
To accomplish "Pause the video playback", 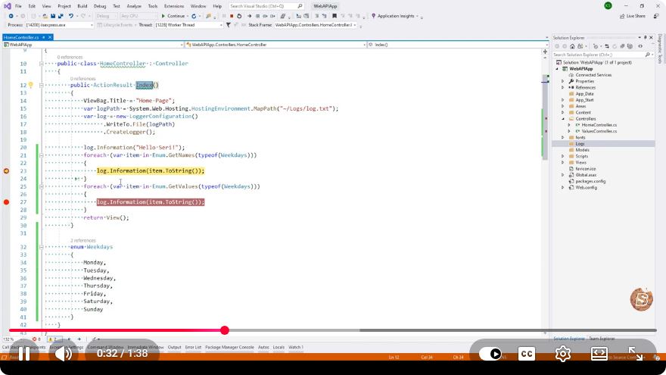I will [x=24, y=353].
